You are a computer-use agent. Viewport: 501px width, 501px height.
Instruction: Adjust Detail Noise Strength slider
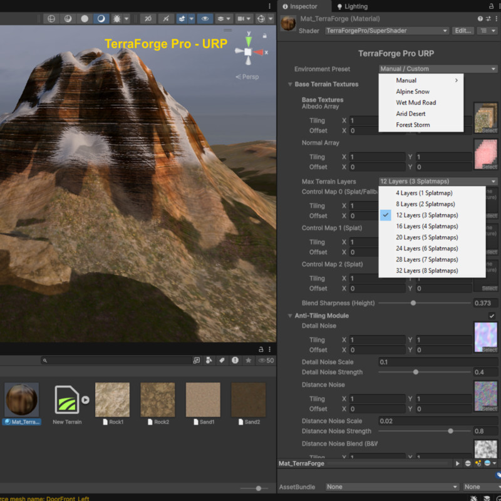(425, 372)
